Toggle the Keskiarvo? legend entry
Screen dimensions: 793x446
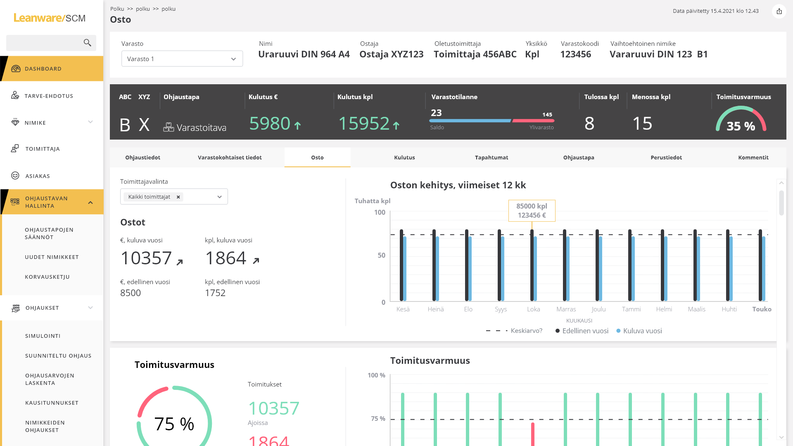point(514,331)
